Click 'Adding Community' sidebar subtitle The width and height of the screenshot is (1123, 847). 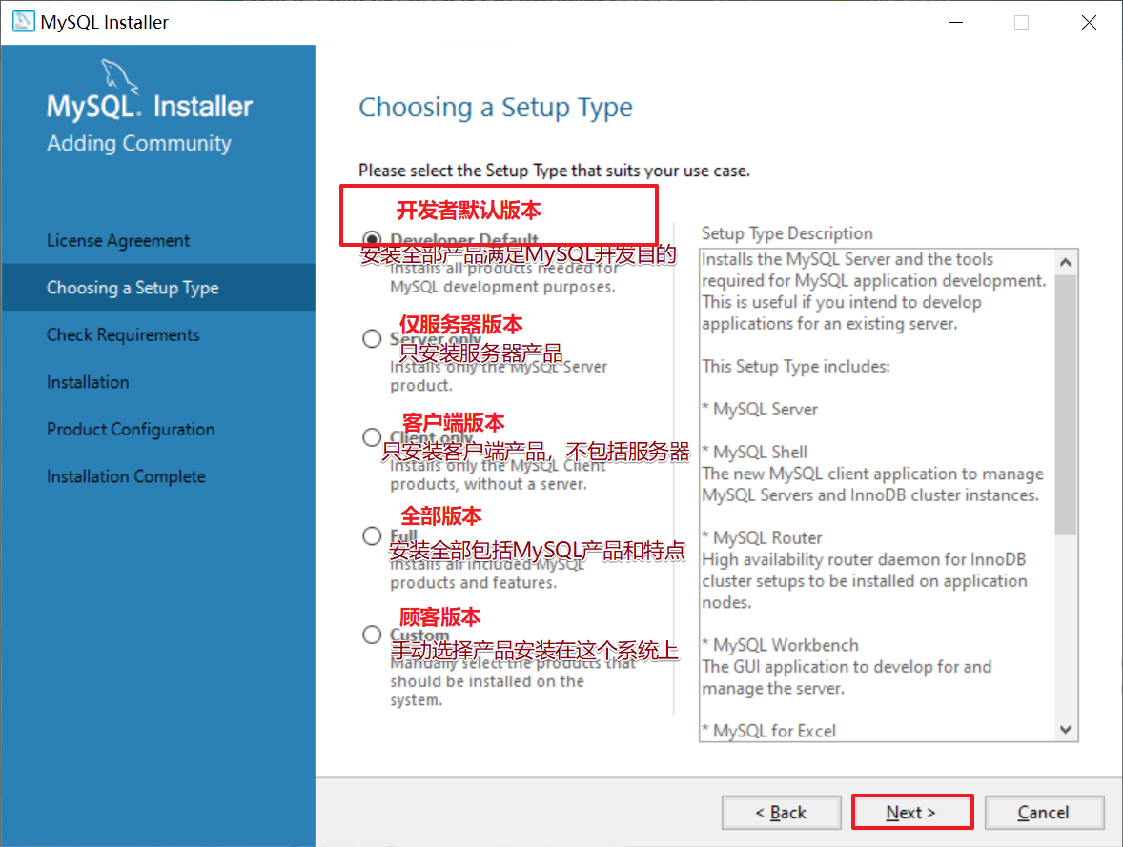click(x=139, y=143)
